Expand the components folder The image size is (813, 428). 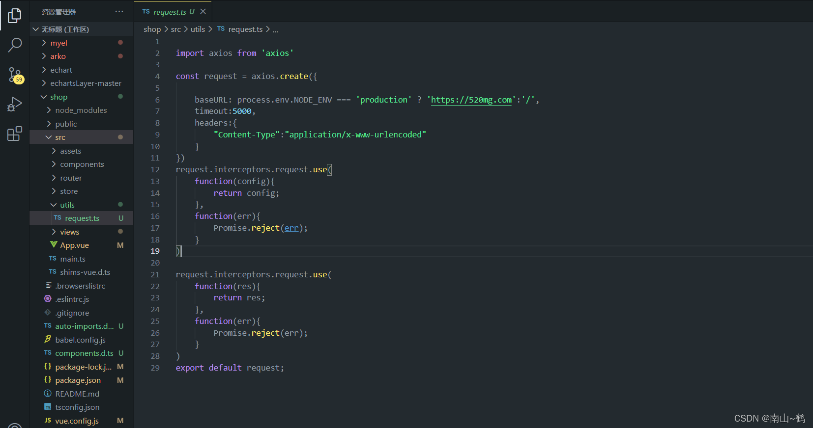(x=54, y=164)
